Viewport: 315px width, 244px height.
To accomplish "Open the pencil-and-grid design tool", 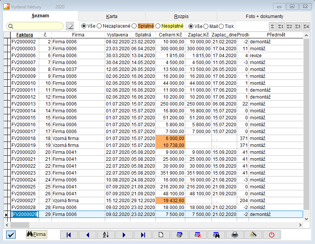I will tap(253, 235).
